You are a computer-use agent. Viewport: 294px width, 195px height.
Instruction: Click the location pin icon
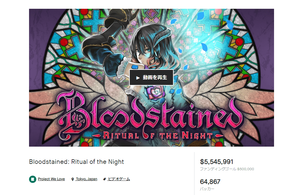73,179
